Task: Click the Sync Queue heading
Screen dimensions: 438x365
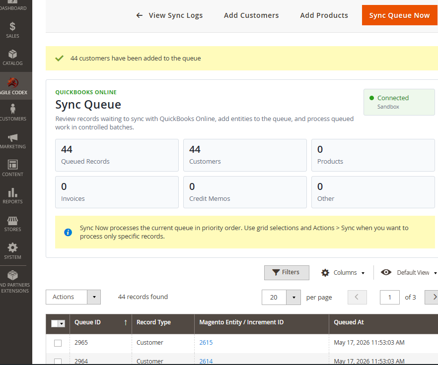Action: coord(88,105)
